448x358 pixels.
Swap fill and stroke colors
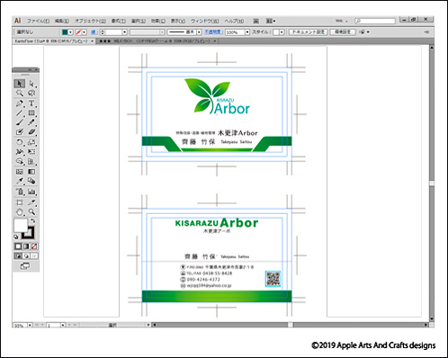32,221
